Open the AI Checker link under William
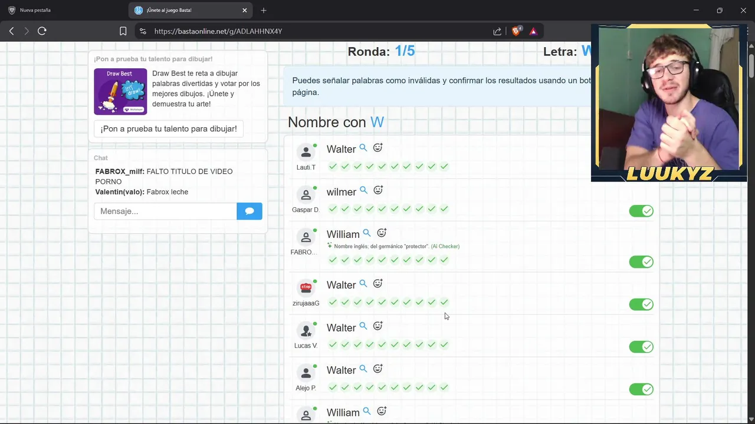Viewport: 755px width, 424px height. [x=445, y=246]
